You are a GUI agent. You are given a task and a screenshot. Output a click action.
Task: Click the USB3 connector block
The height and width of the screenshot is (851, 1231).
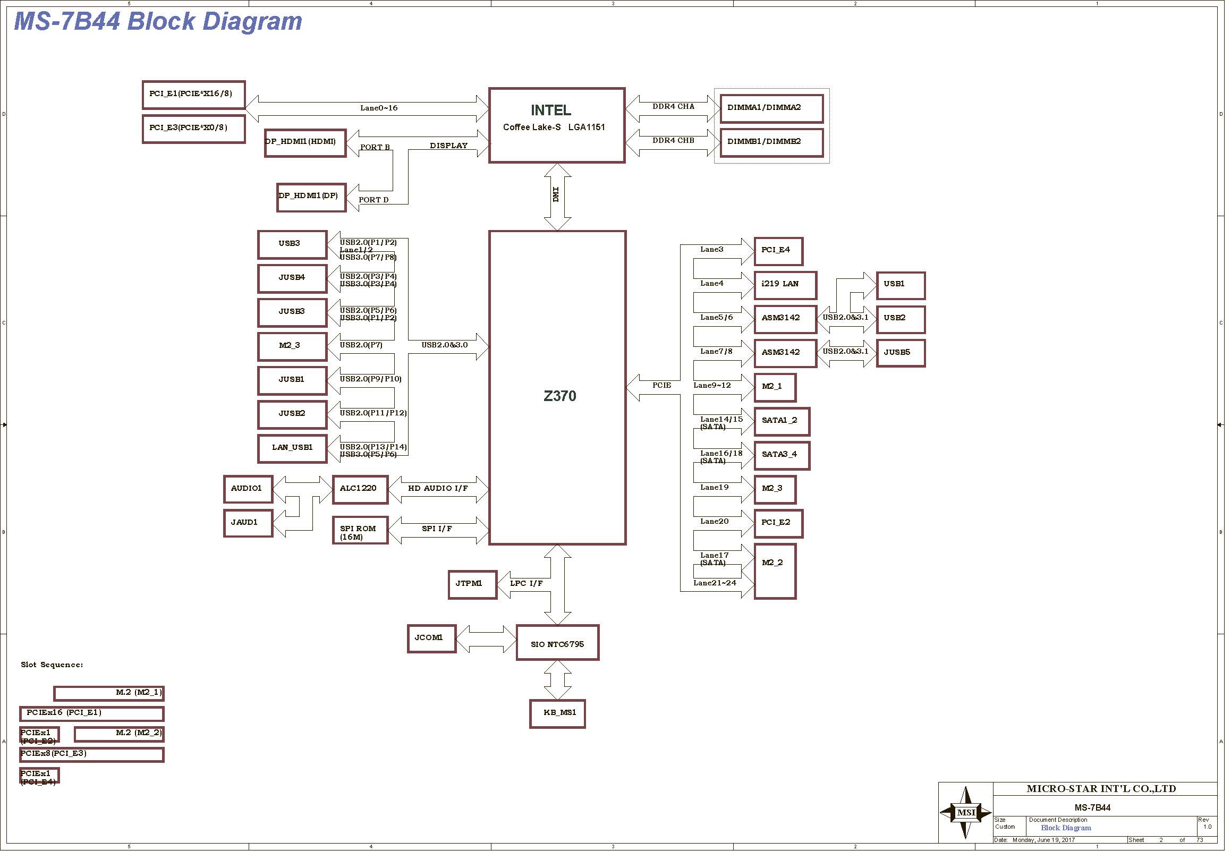coord(293,245)
